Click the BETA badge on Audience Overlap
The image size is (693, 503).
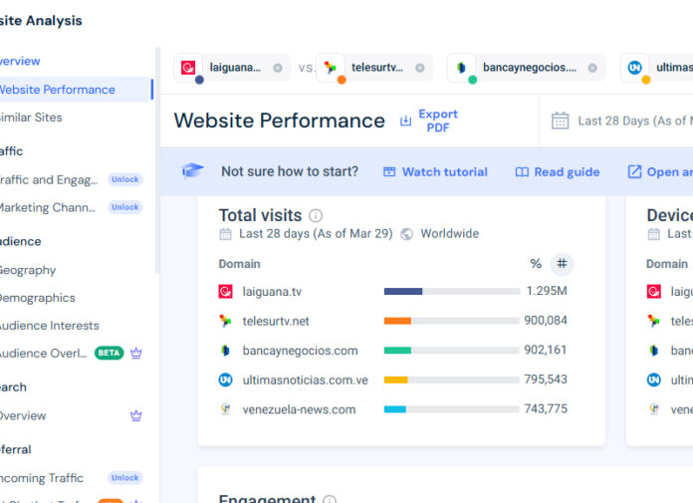coord(110,353)
